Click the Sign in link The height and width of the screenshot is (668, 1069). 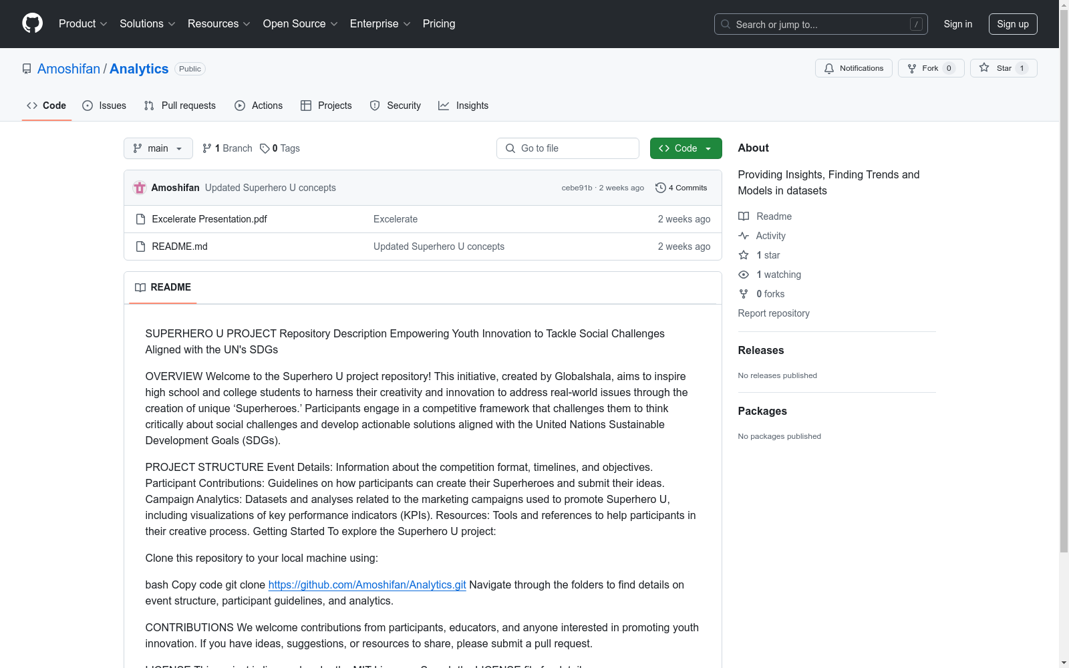[958, 24]
